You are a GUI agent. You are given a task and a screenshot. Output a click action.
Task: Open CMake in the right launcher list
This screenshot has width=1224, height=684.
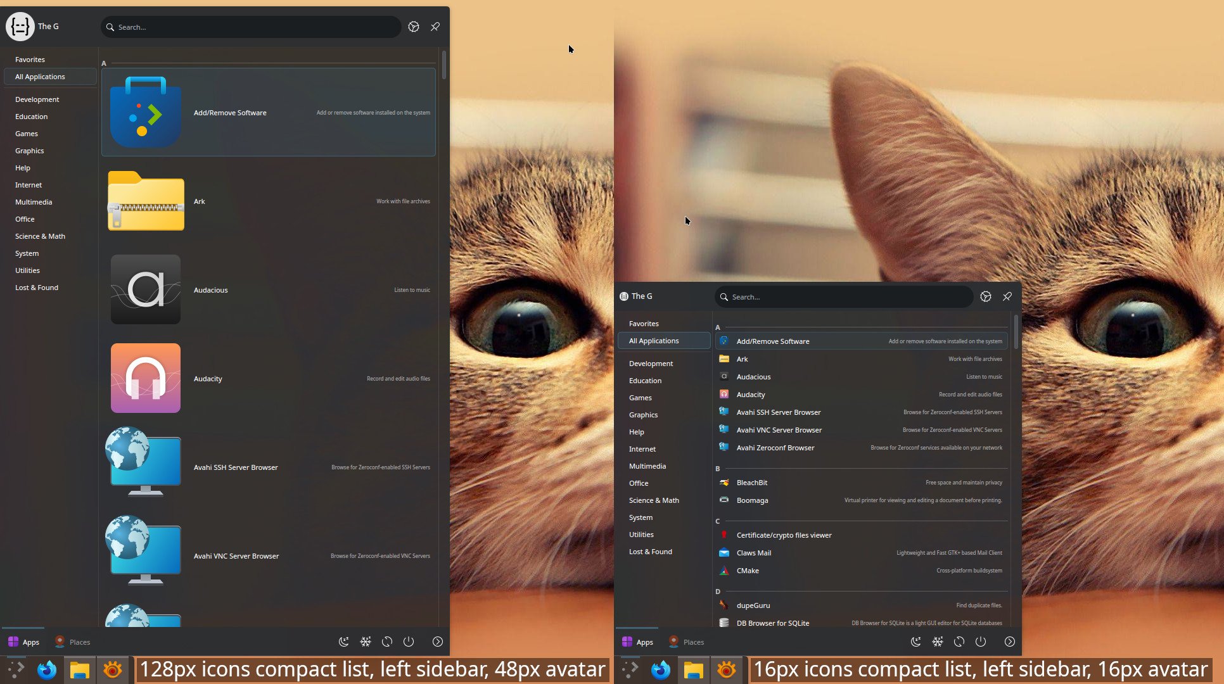(862, 571)
